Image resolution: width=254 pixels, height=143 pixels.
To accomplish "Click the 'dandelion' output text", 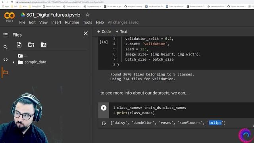I will 142,123.
